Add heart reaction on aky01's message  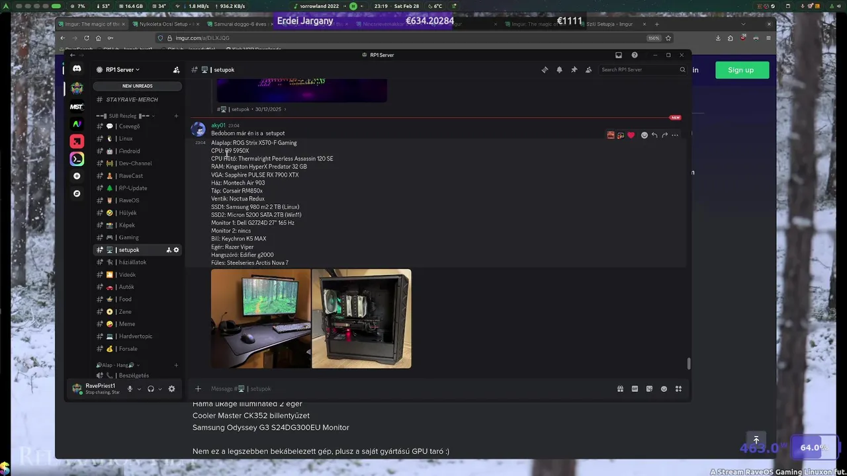point(631,135)
